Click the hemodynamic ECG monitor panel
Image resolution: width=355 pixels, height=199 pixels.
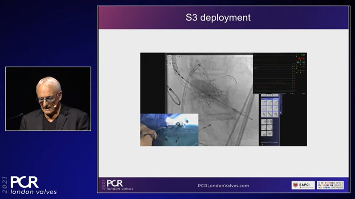[x=274, y=73]
